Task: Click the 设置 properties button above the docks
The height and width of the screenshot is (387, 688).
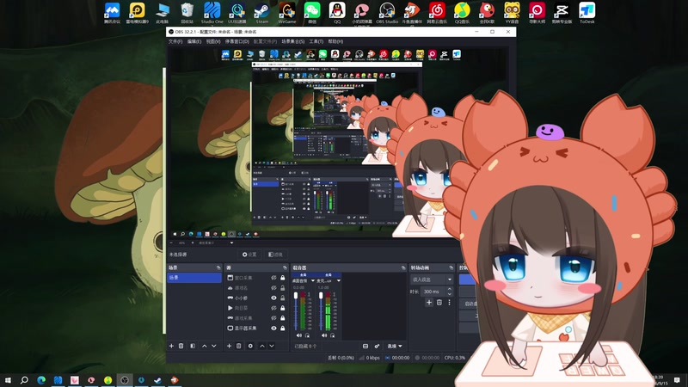Action: pos(249,255)
